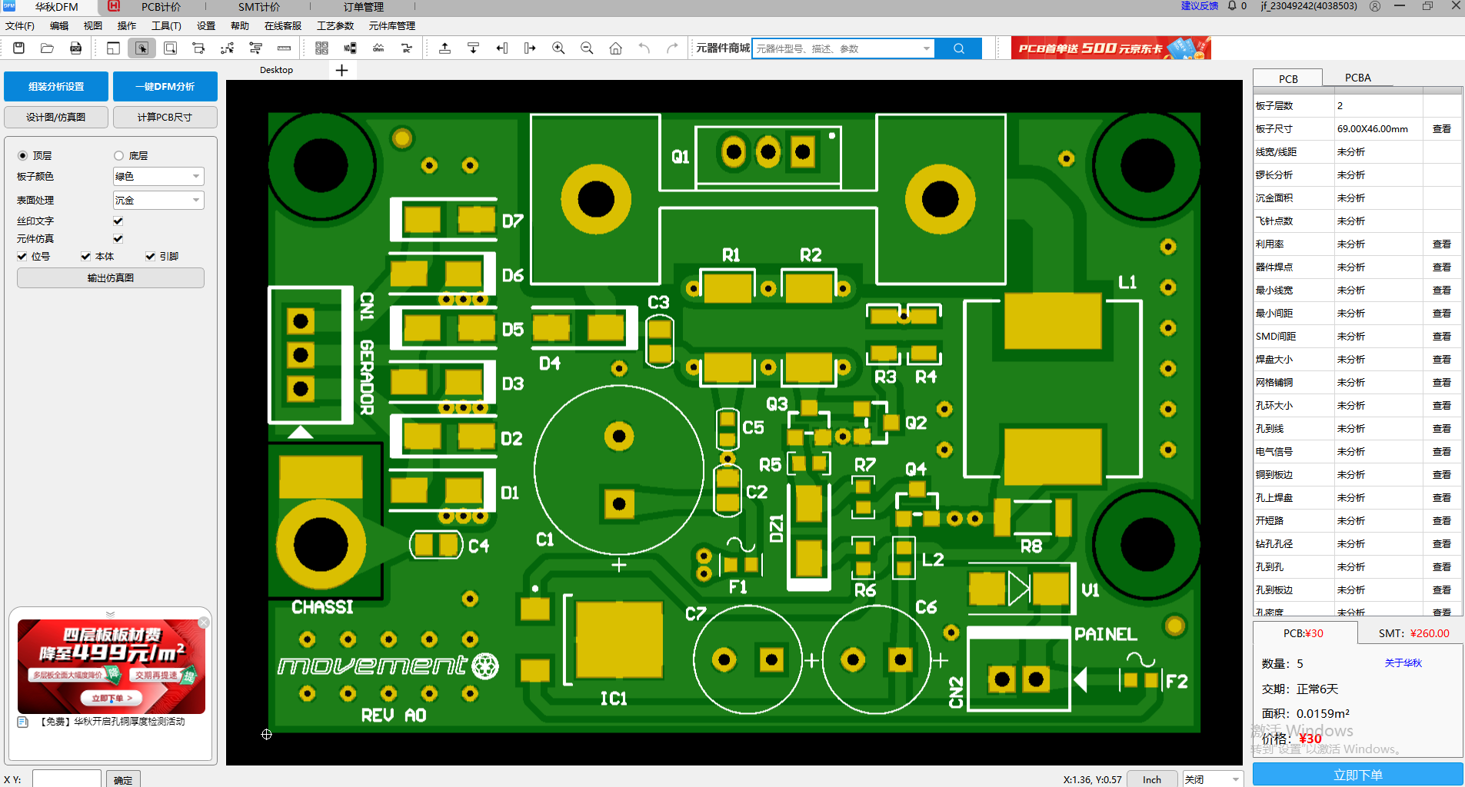
Task: Click the 一键DFM分析 button
Action: [165, 87]
